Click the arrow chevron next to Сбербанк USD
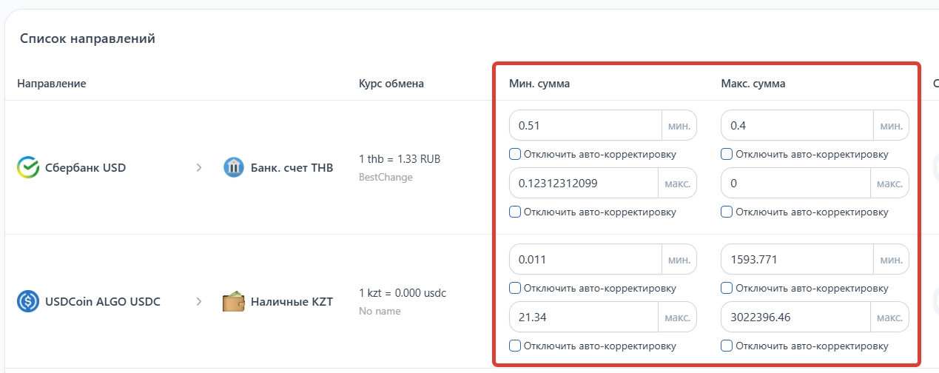The height and width of the screenshot is (373, 939). (x=198, y=168)
